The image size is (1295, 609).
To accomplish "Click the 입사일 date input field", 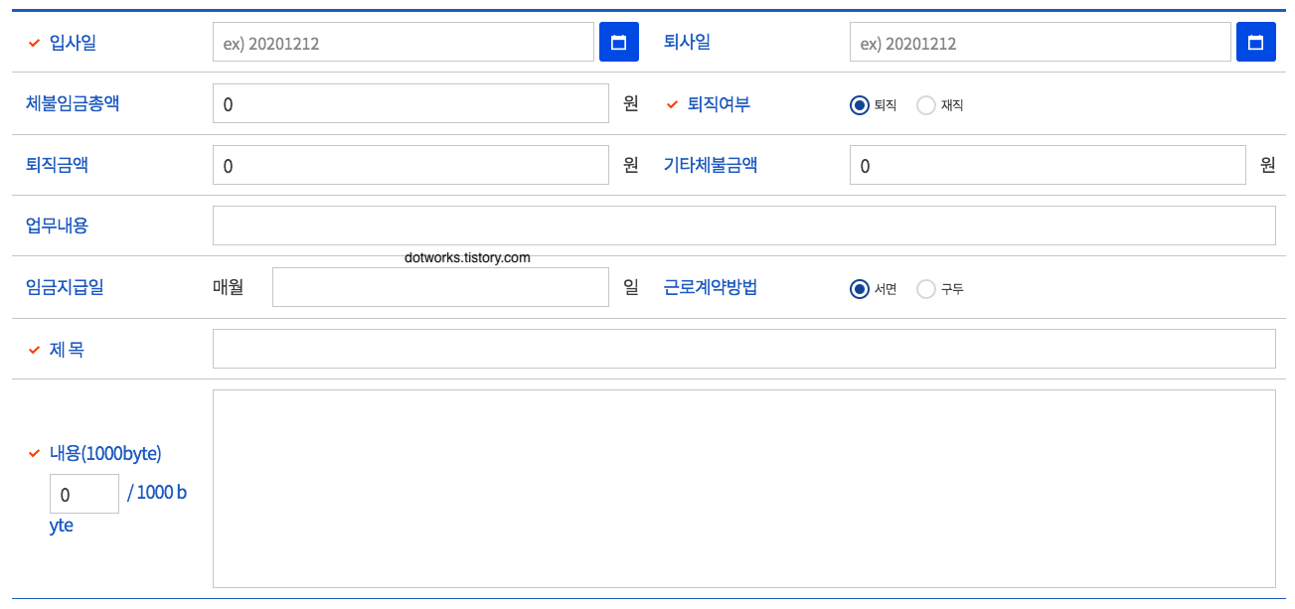I will [x=403, y=42].
